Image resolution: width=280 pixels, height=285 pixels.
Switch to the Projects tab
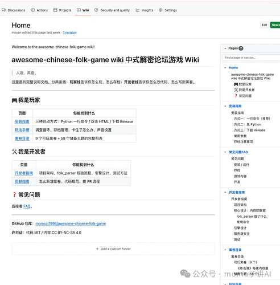click(62, 10)
